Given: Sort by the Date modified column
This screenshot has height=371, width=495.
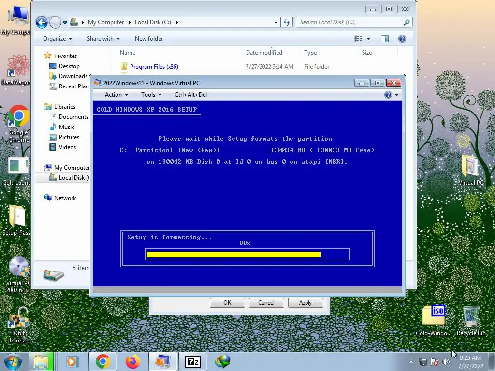Looking at the screenshot, I should 264,53.
